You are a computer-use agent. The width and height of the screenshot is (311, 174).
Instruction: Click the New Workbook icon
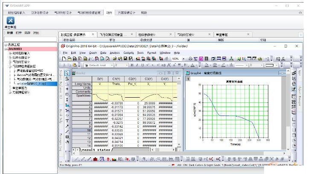(x=75, y=59)
